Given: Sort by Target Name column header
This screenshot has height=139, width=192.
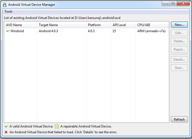Looking at the screenshot, I should coord(62,25).
